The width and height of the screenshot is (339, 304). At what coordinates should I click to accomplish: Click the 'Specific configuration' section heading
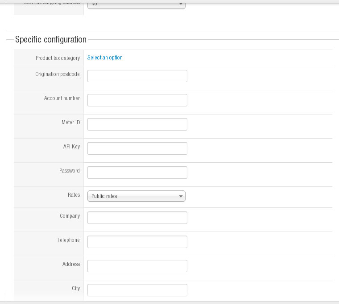pos(51,39)
